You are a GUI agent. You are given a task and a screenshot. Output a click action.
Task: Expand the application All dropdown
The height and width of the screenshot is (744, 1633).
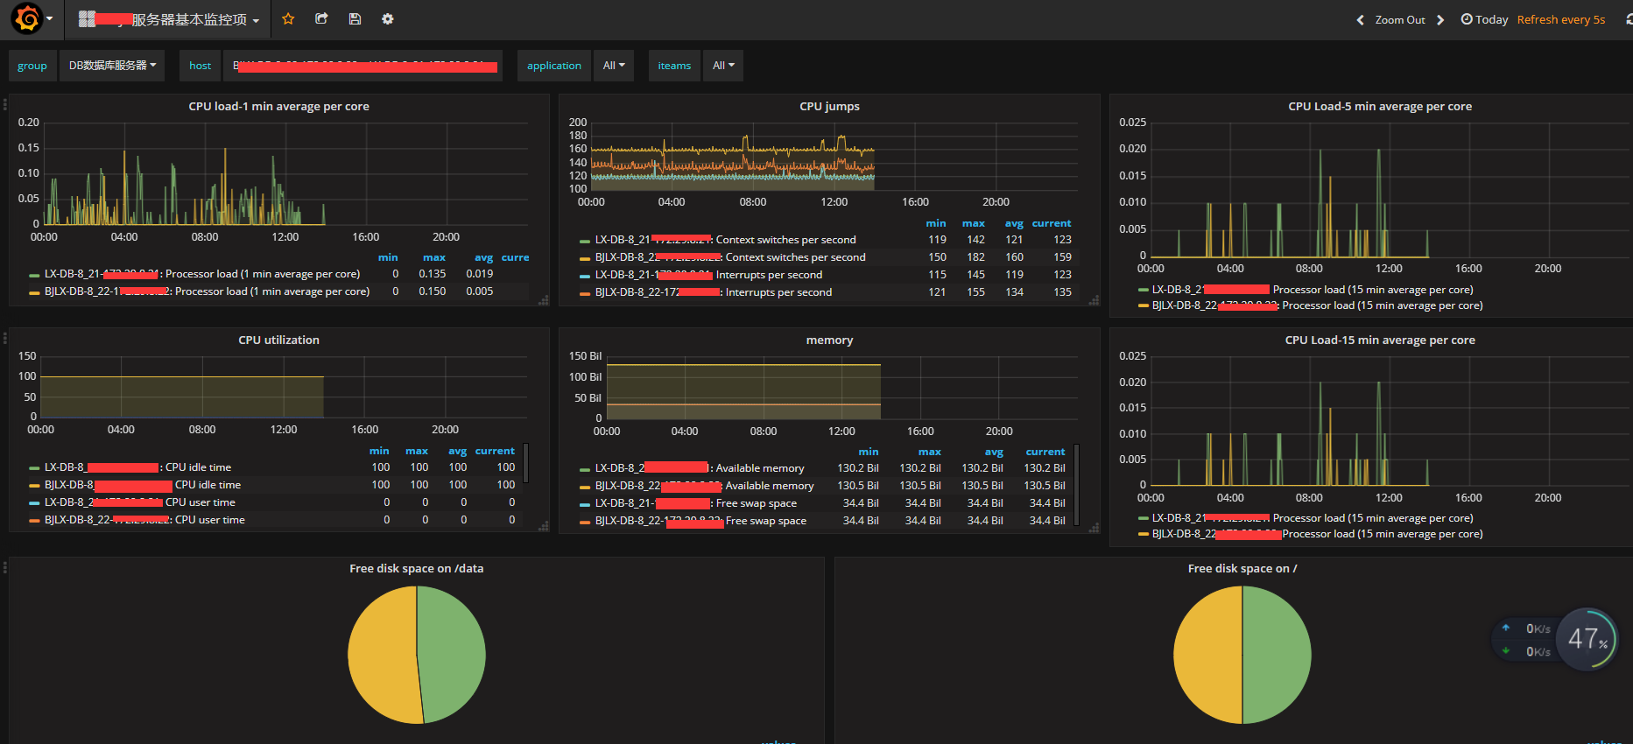point(614,66)
